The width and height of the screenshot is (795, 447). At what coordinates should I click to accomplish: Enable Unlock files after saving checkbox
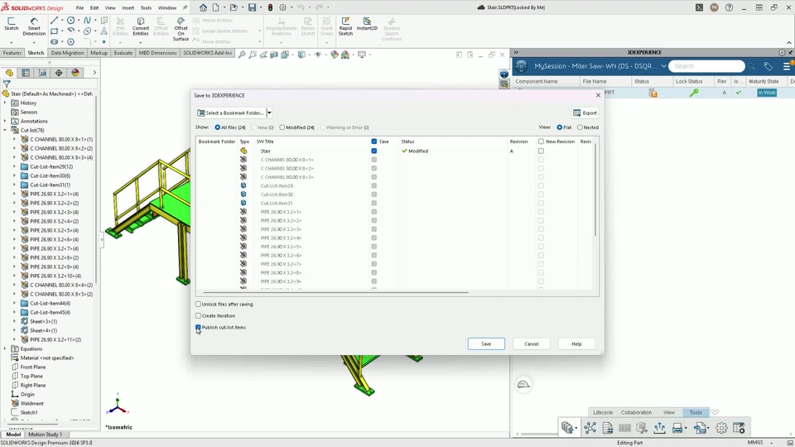[x=198, y=304]
